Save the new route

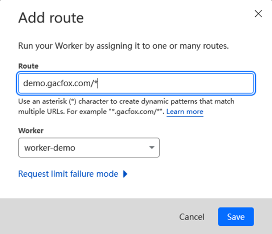pos(236,217)
